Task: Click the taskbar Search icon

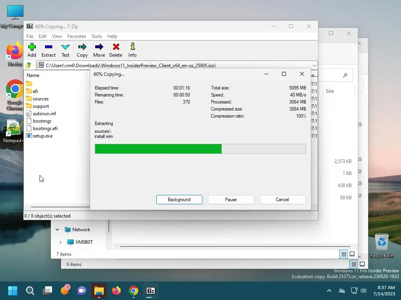Action: (30, 291)
